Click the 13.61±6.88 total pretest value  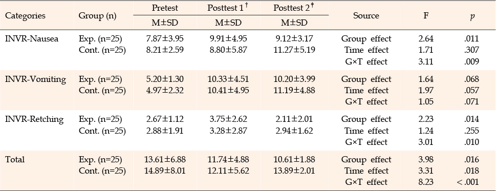click(x=165, y=159)
